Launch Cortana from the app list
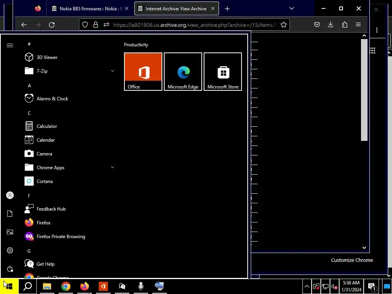Viewport: 392px width, 294px height. click(x=70, y=181)
